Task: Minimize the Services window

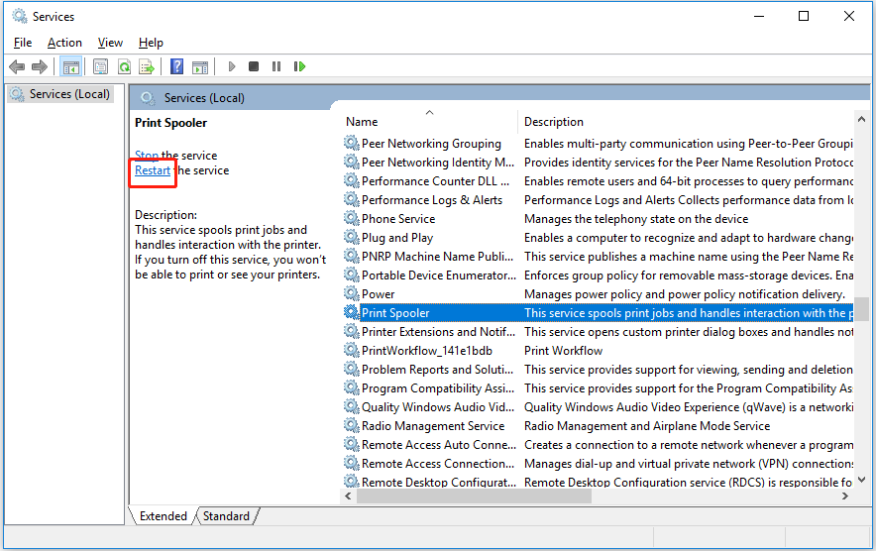Action: (759, 16)
